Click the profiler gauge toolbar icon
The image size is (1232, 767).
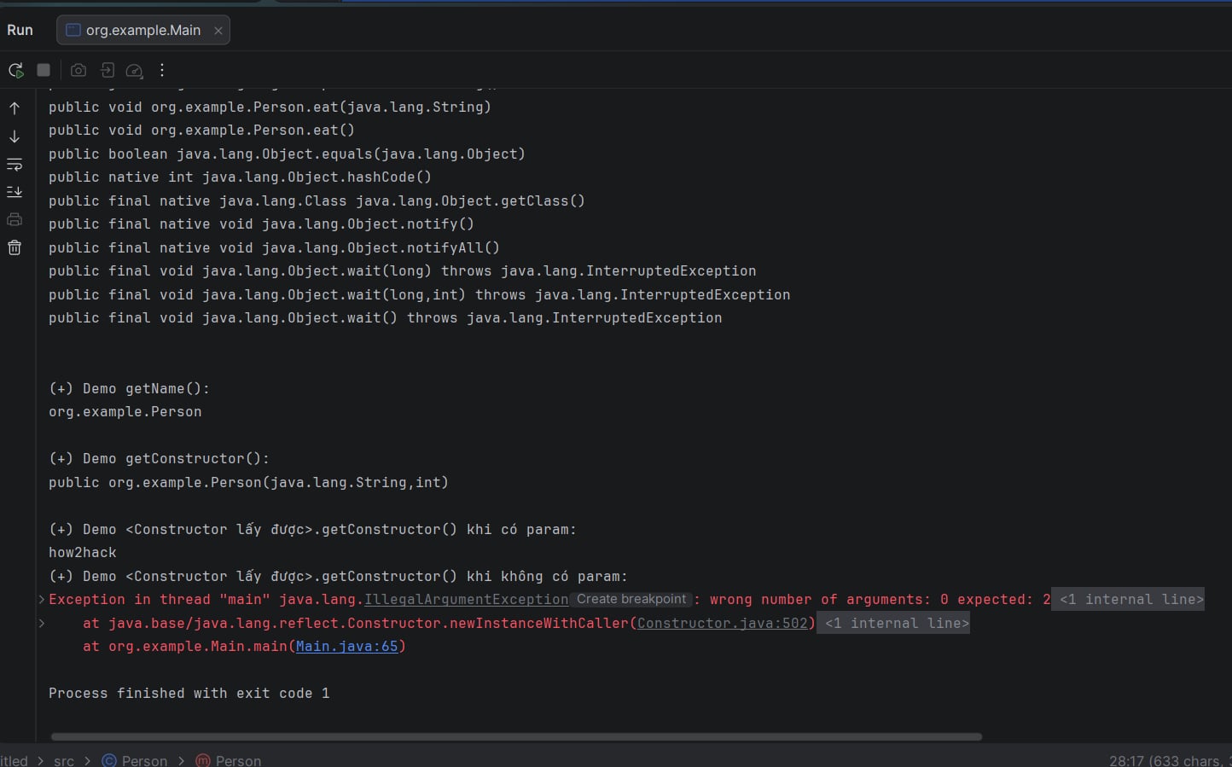(134, 71)
